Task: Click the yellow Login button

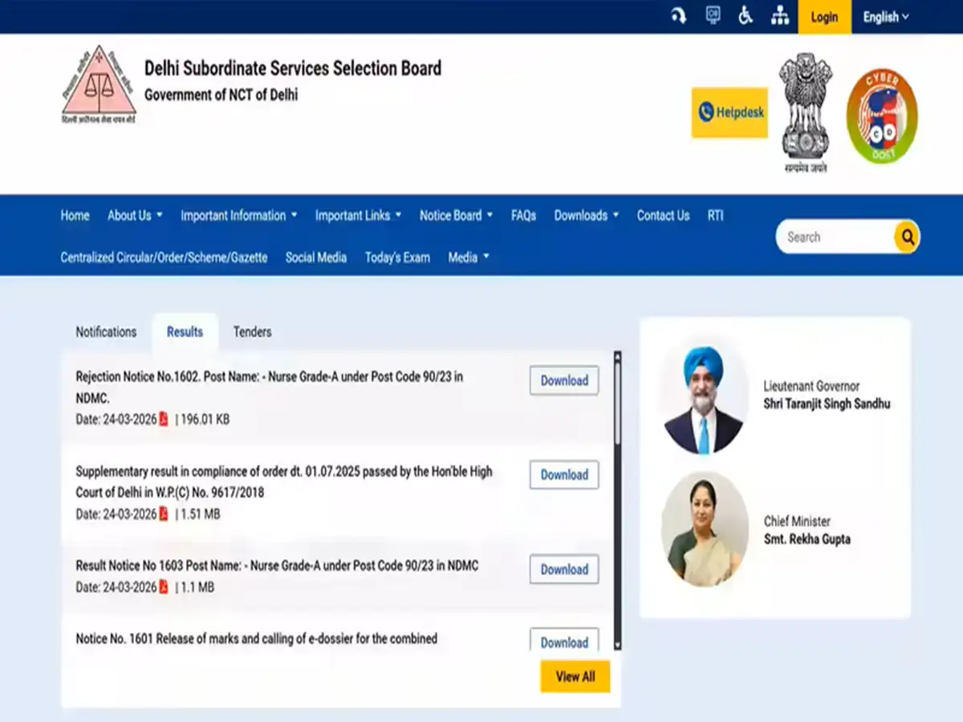Action: click(x=824, y=17)
